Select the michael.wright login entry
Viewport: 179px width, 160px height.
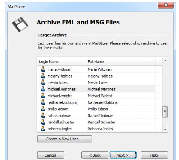coord(60,96)
